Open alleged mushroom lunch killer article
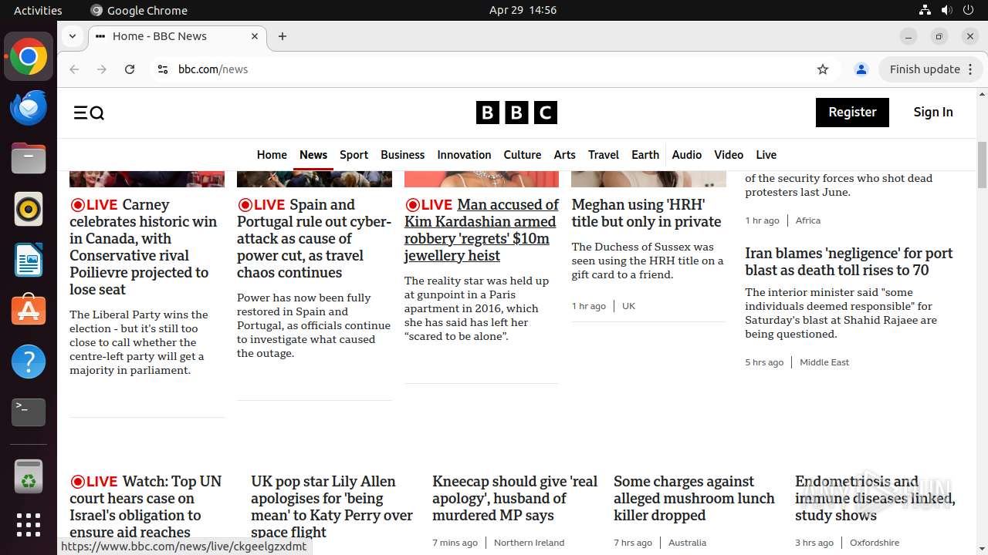 click(x=694, y=498)
